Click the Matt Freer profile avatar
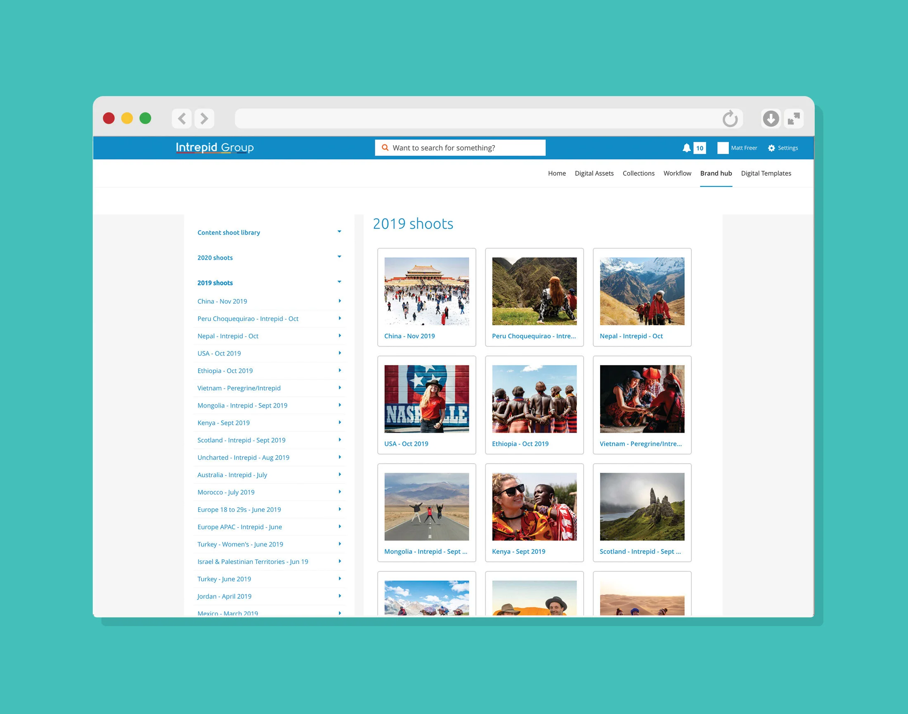This screenshot has width=908, height=714. [723, 148]
